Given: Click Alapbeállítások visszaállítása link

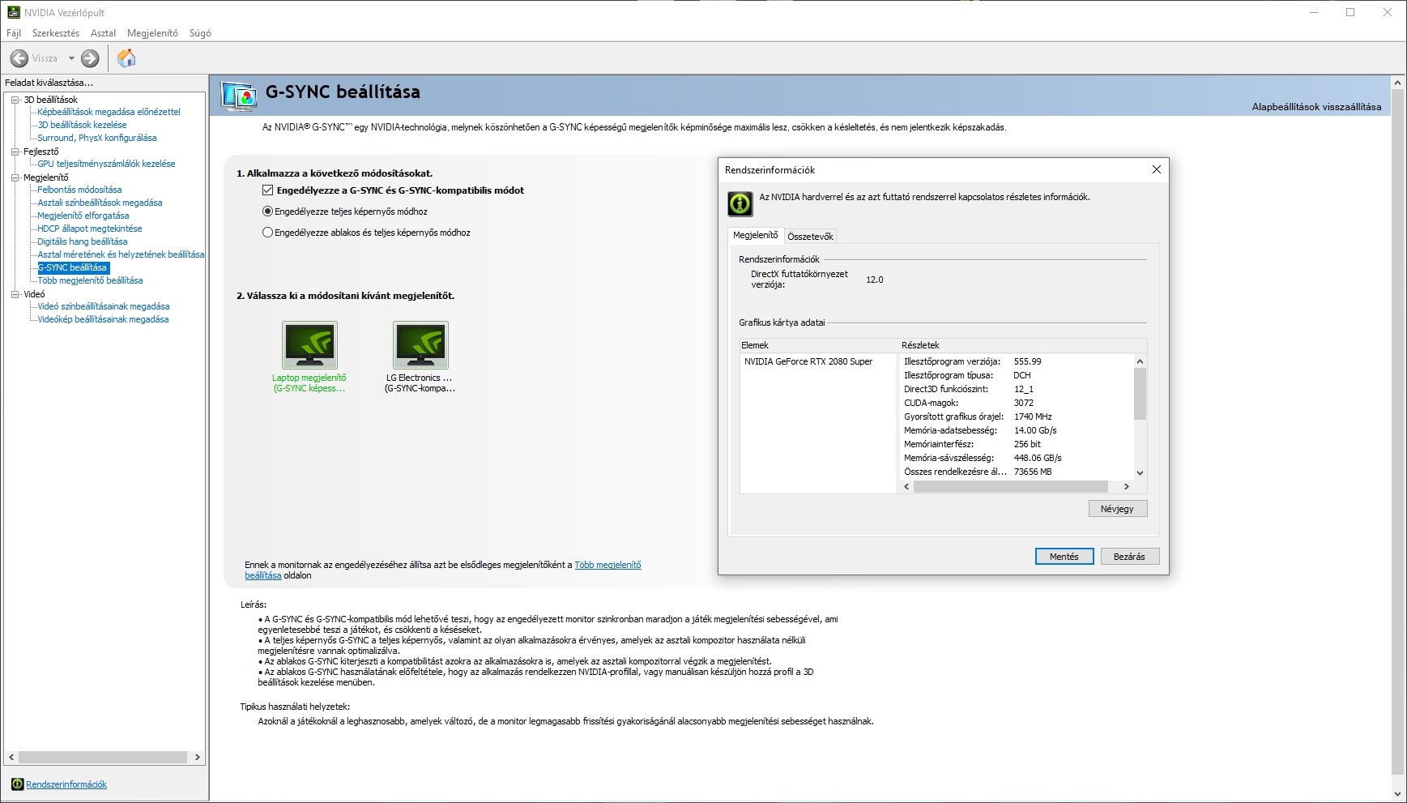Looking at the screenshot, I should (x=1316, y=107).
